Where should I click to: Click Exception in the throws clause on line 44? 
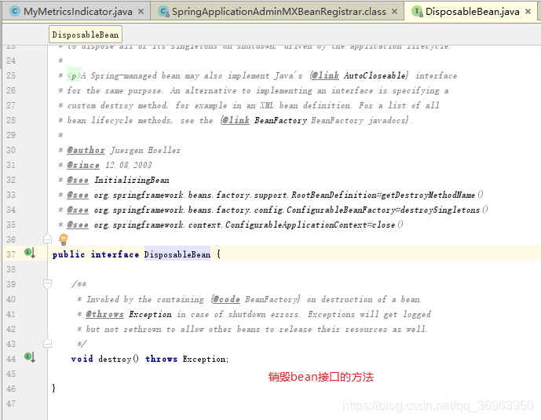pos(203,359)
